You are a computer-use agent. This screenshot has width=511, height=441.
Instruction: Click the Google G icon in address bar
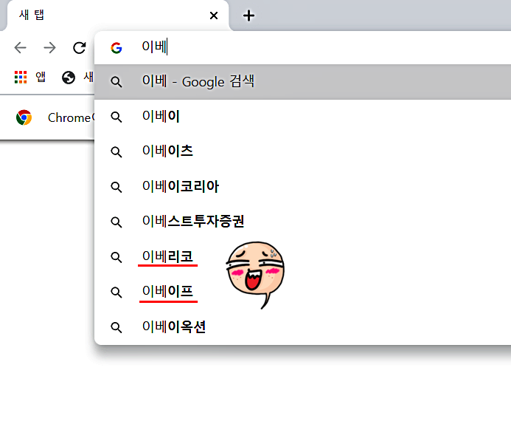pyautogui.click(x=116, y=48)
